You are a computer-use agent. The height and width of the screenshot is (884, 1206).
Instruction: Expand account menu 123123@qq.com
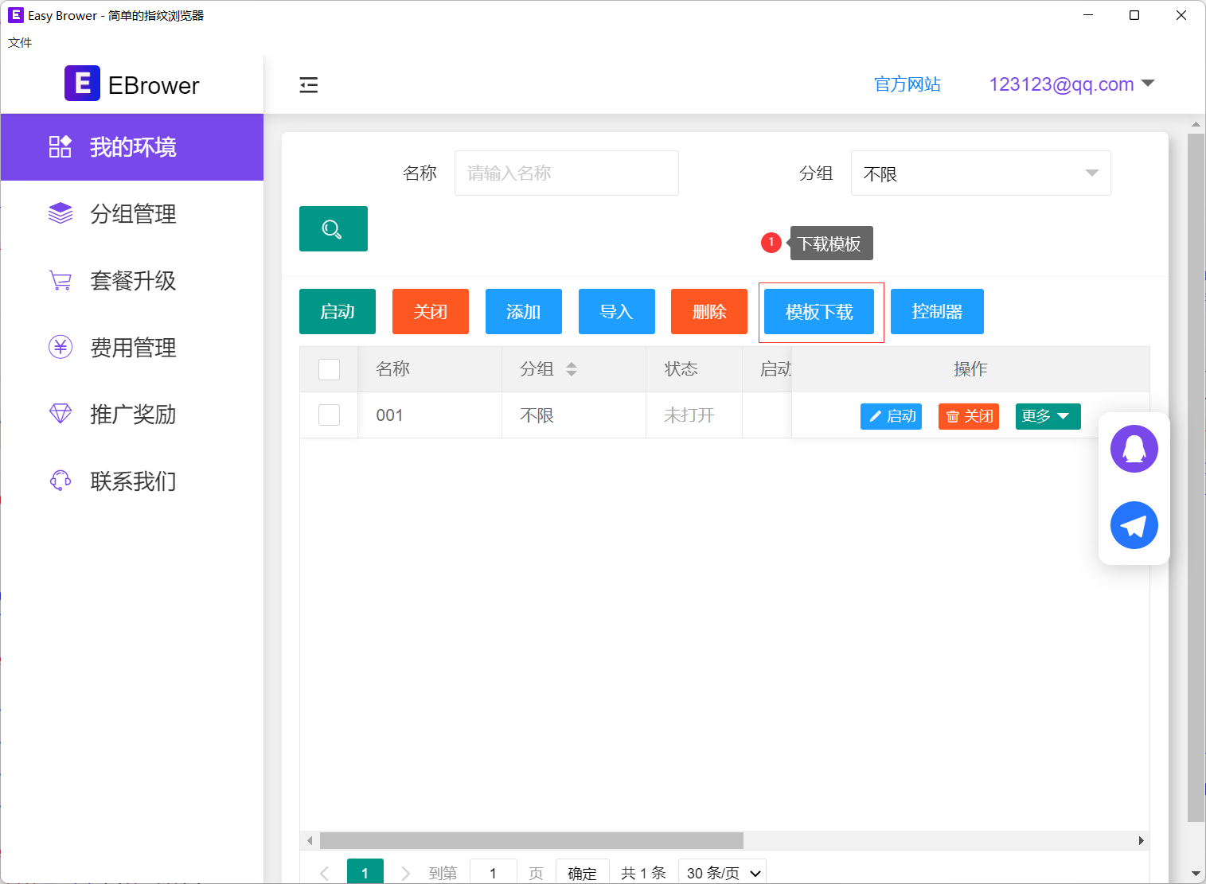1071,84
